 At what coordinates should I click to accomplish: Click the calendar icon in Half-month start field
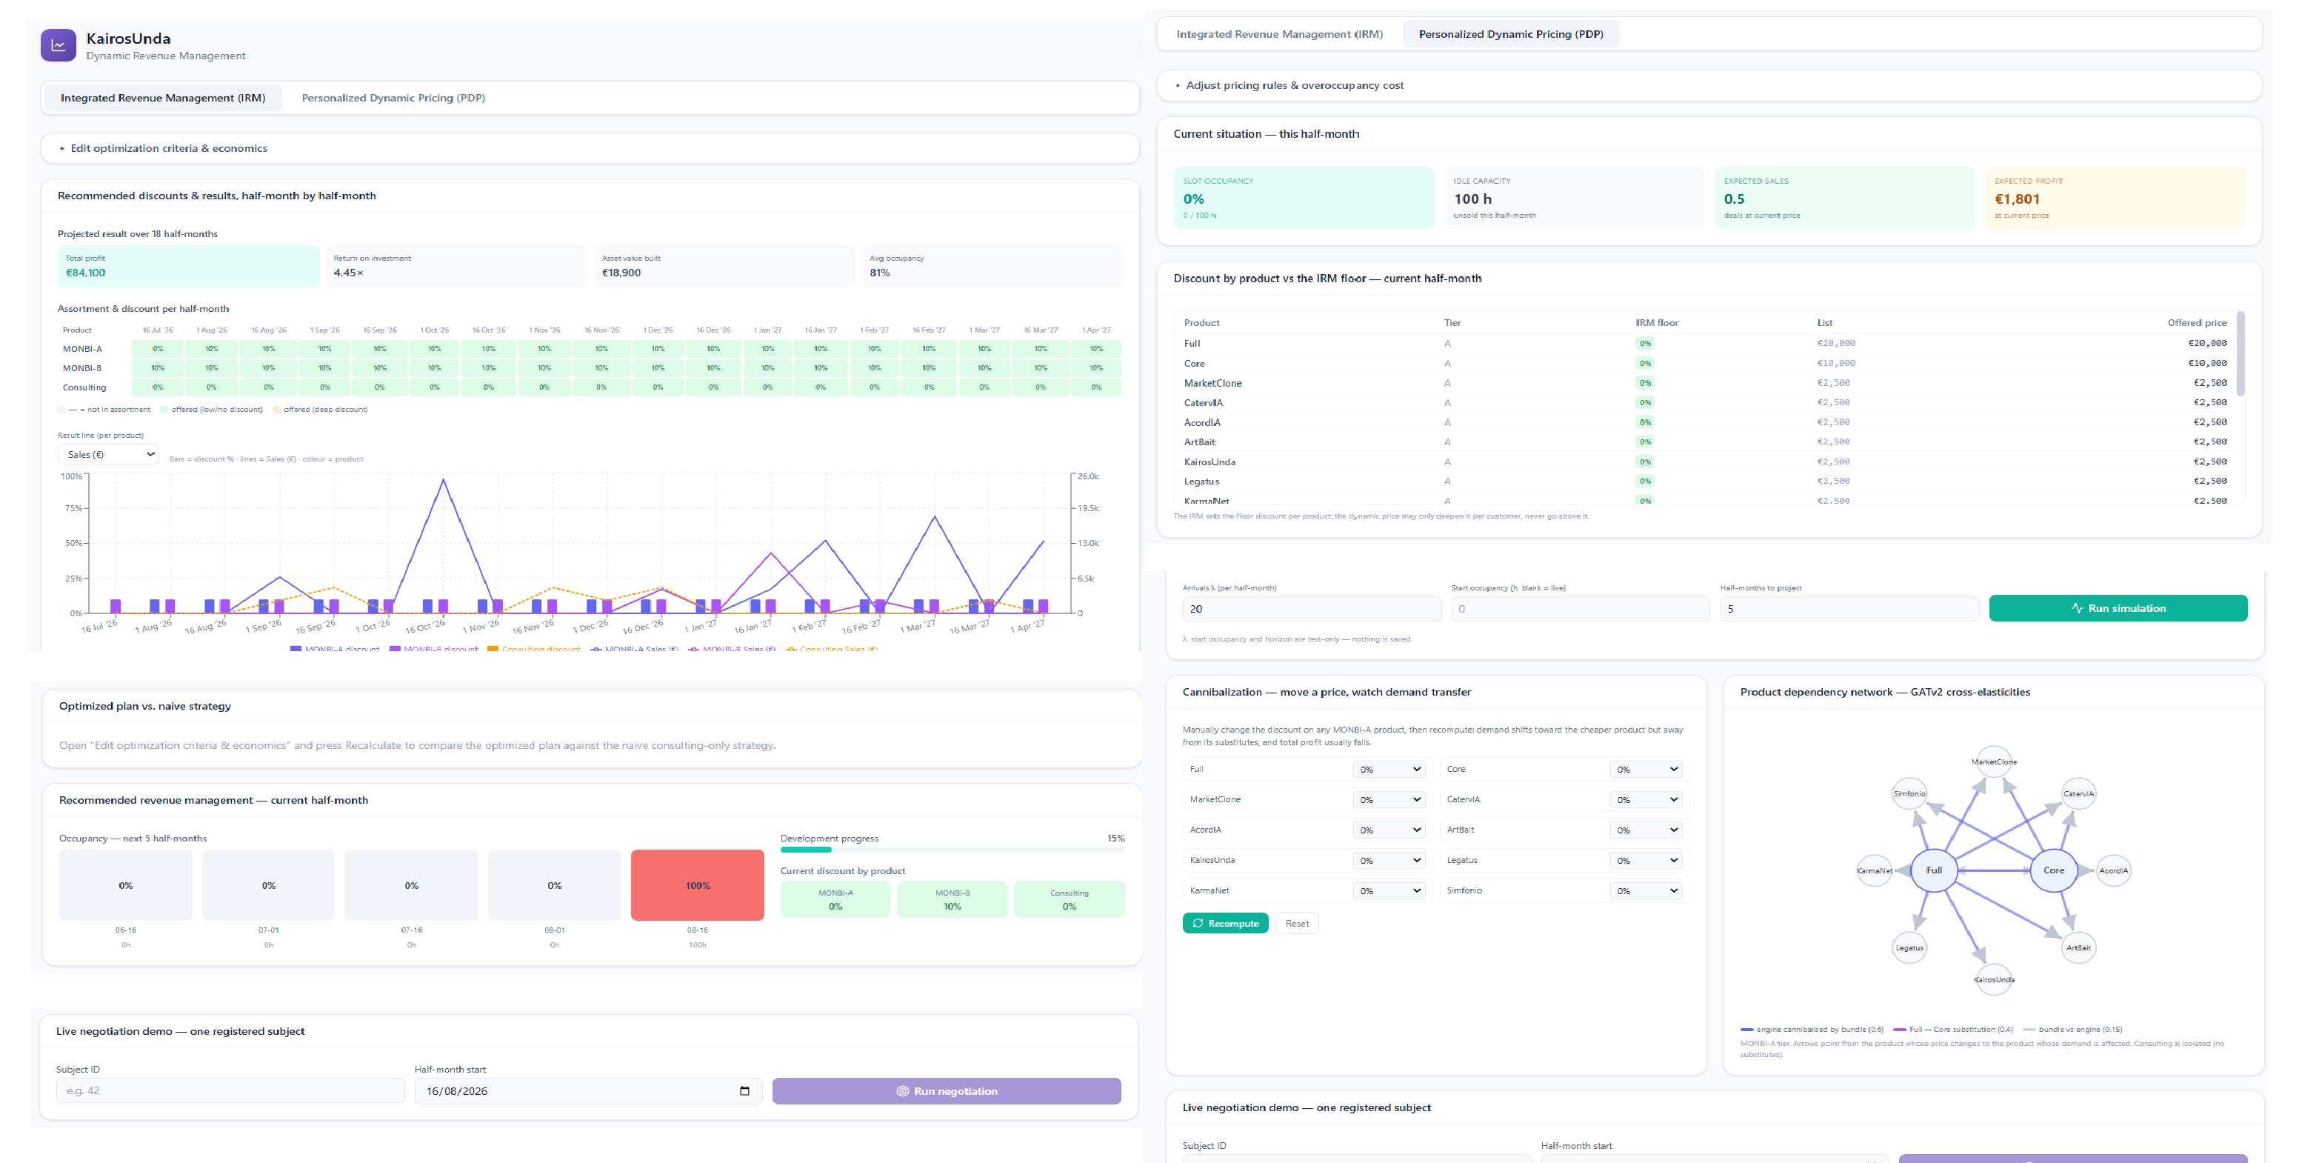click(x=744, y=1091)
